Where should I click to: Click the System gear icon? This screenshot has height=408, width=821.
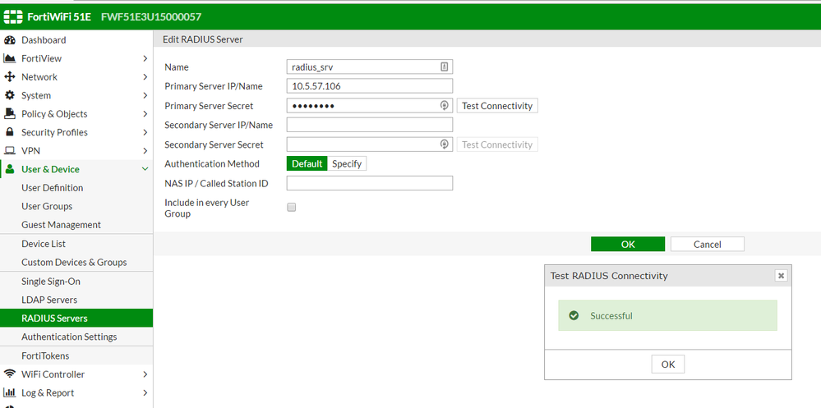pos(9,95)
